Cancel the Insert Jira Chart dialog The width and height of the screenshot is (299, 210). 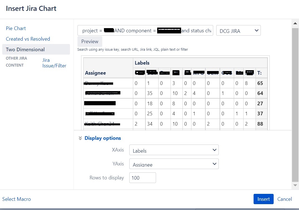pos(285,199)
